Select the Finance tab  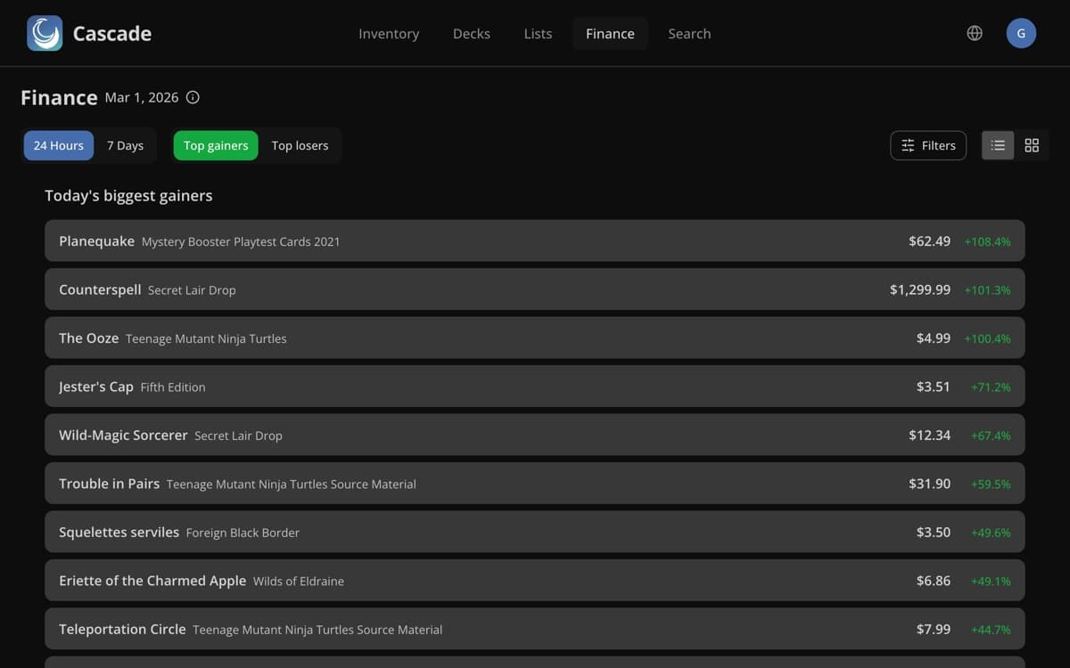[x=610, y=34]
